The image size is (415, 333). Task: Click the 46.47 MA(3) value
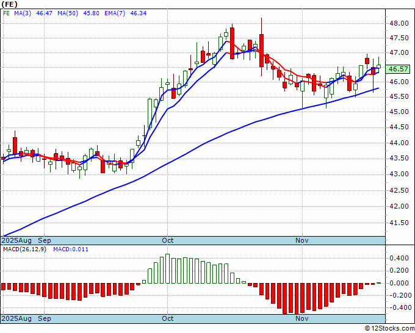click(x=44, y=13)
